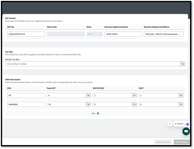Click the Save Changes button
Image resolution: width=194 pixels, height=149 pixels.
182,142
